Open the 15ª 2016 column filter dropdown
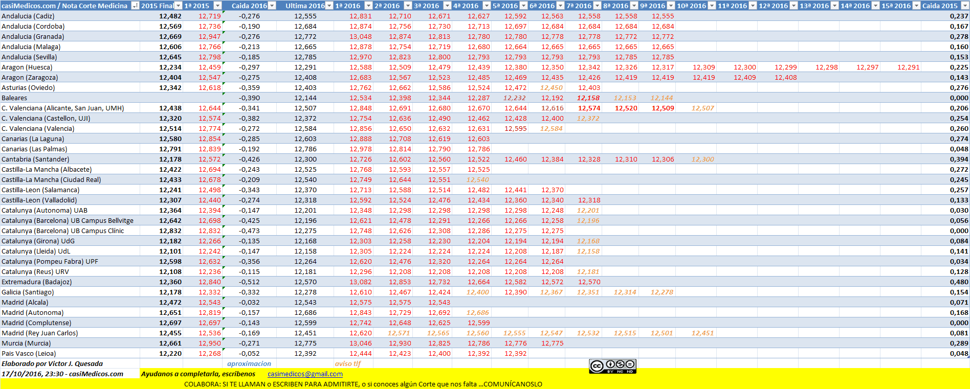The height and width of the screenshot is (389, 970). [916, 6]
